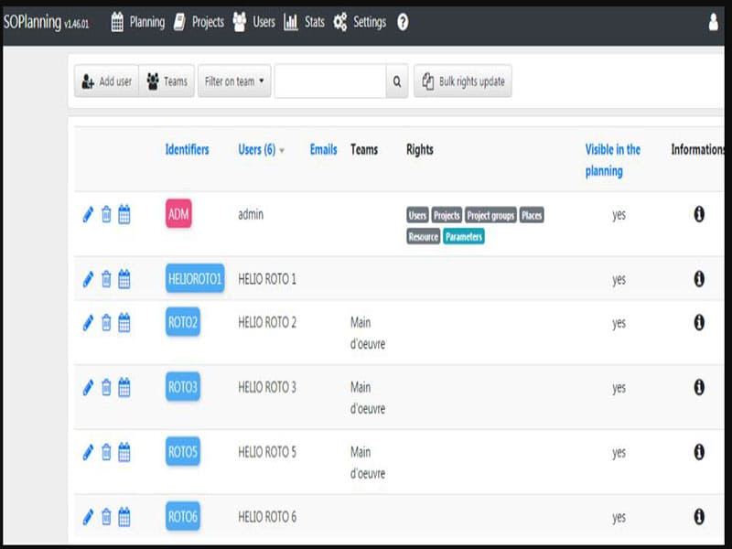This screenshot has width=732, height=549.
Task: Edit the HELIO ROTO 3 user
Action: tap(88, 387)
